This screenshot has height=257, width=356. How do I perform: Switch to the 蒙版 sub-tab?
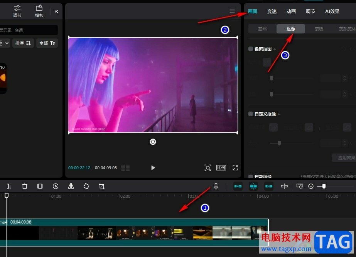319,29
